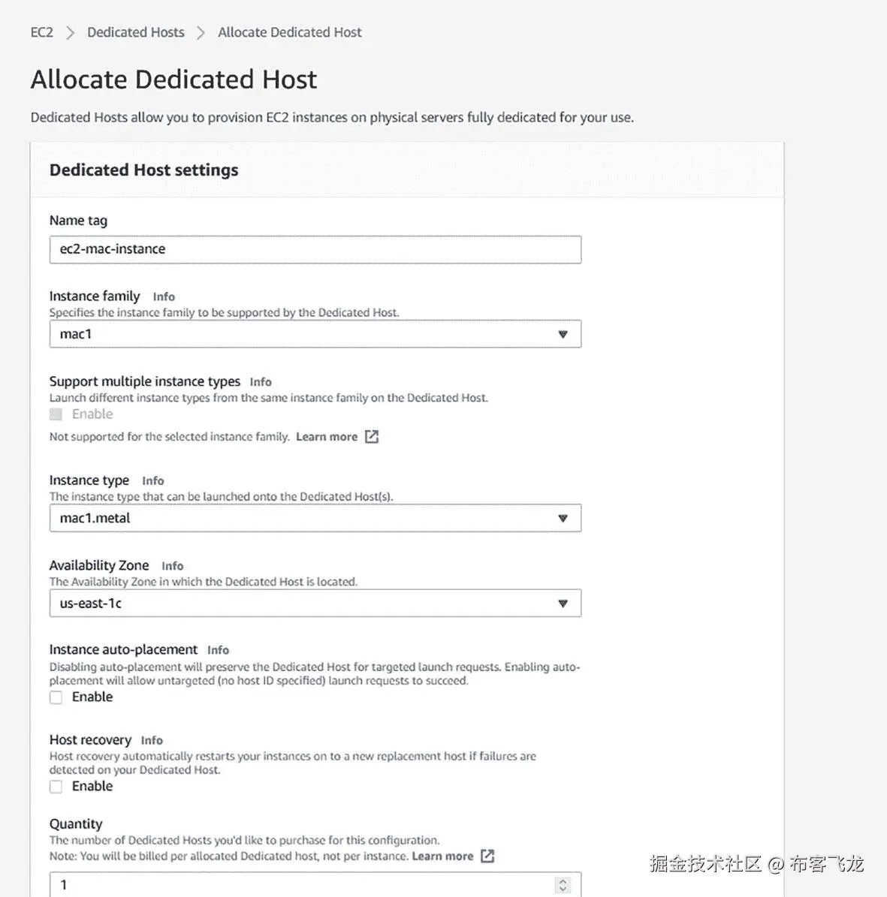Open the Instance type mac1.metal dropdown

pos(315,518)
